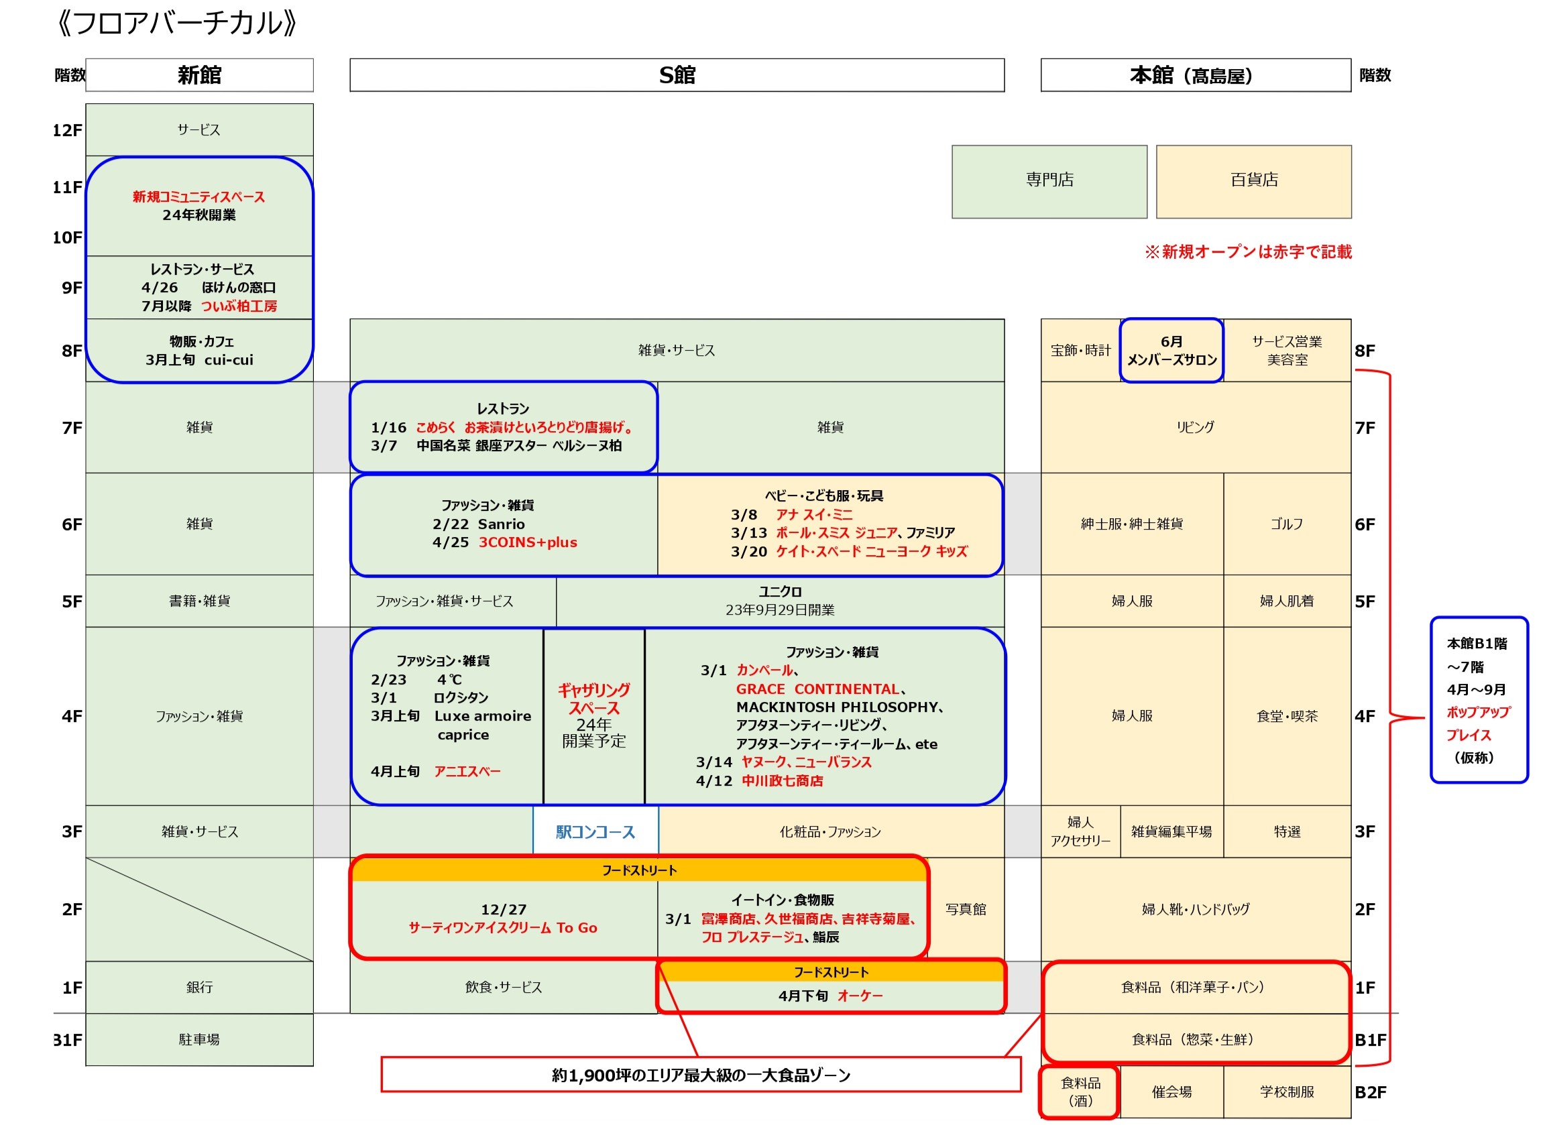Click the 学校制服 cell on B2F
The height and width of the screenshot is (1125, 1545).
(x=1288, y=1092)
